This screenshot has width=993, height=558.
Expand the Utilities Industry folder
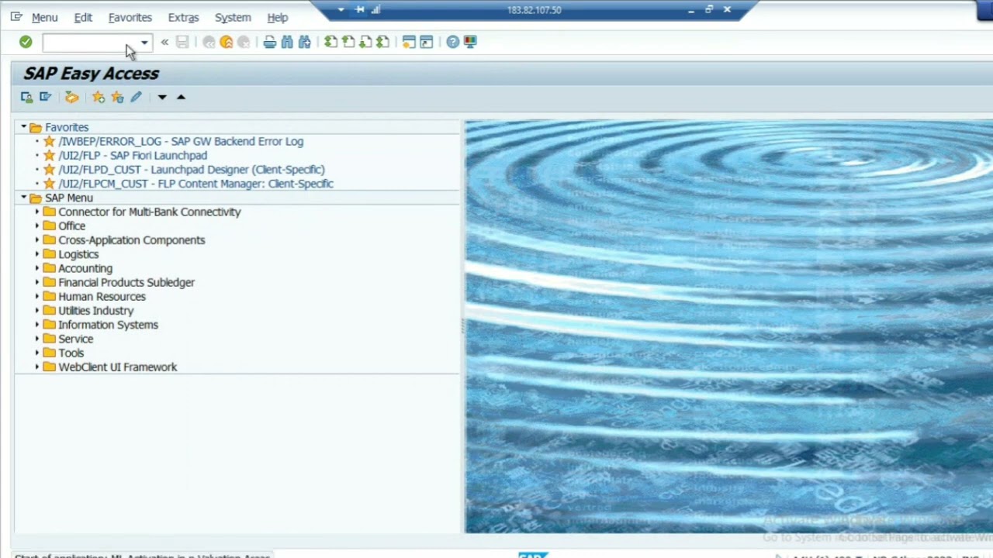click(36, 311)
